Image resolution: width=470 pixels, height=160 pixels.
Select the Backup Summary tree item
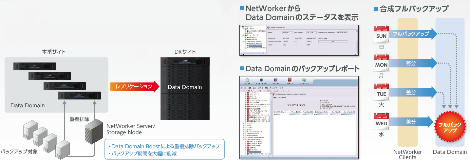(254, 152)
